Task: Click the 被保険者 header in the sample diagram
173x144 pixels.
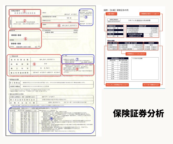Action: (x=115, y=30)
